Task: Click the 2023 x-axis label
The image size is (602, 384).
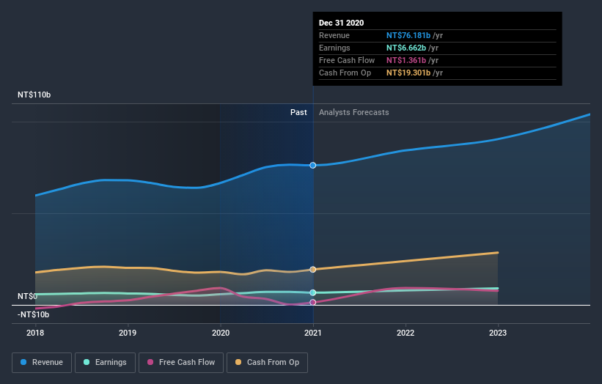Action: [498, 333]
